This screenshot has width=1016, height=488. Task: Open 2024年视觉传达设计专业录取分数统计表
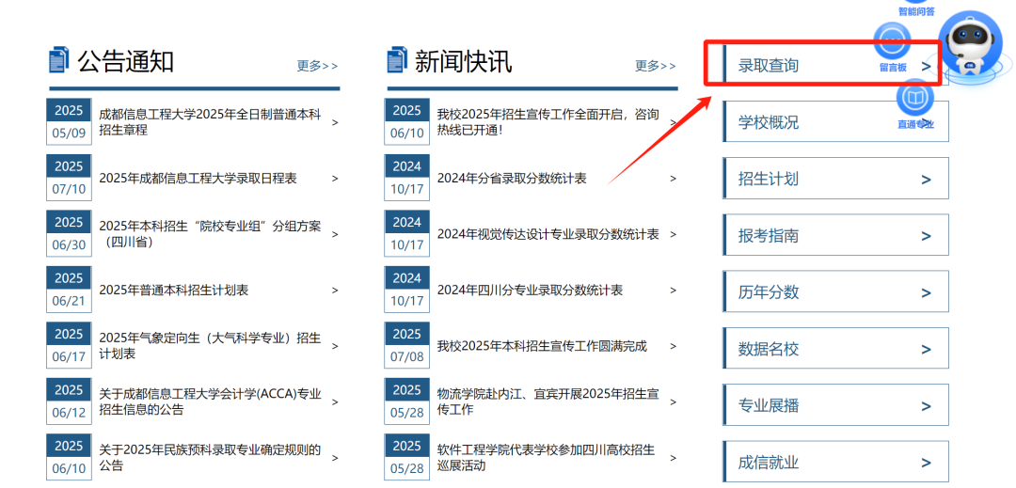pos(548,234)
